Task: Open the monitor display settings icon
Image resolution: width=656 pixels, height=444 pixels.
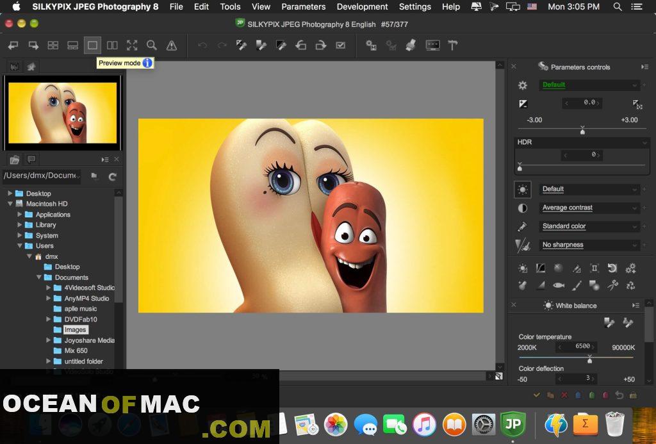Action: 432,45
